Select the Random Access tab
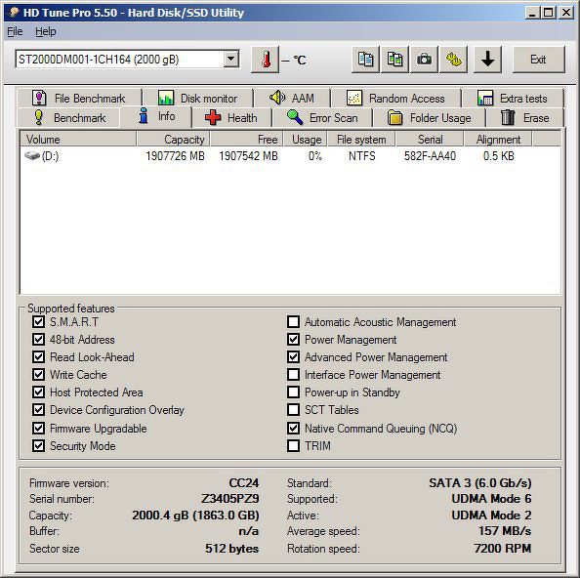The height and width of the screenshot is (578, 580). tap(395, 98)
